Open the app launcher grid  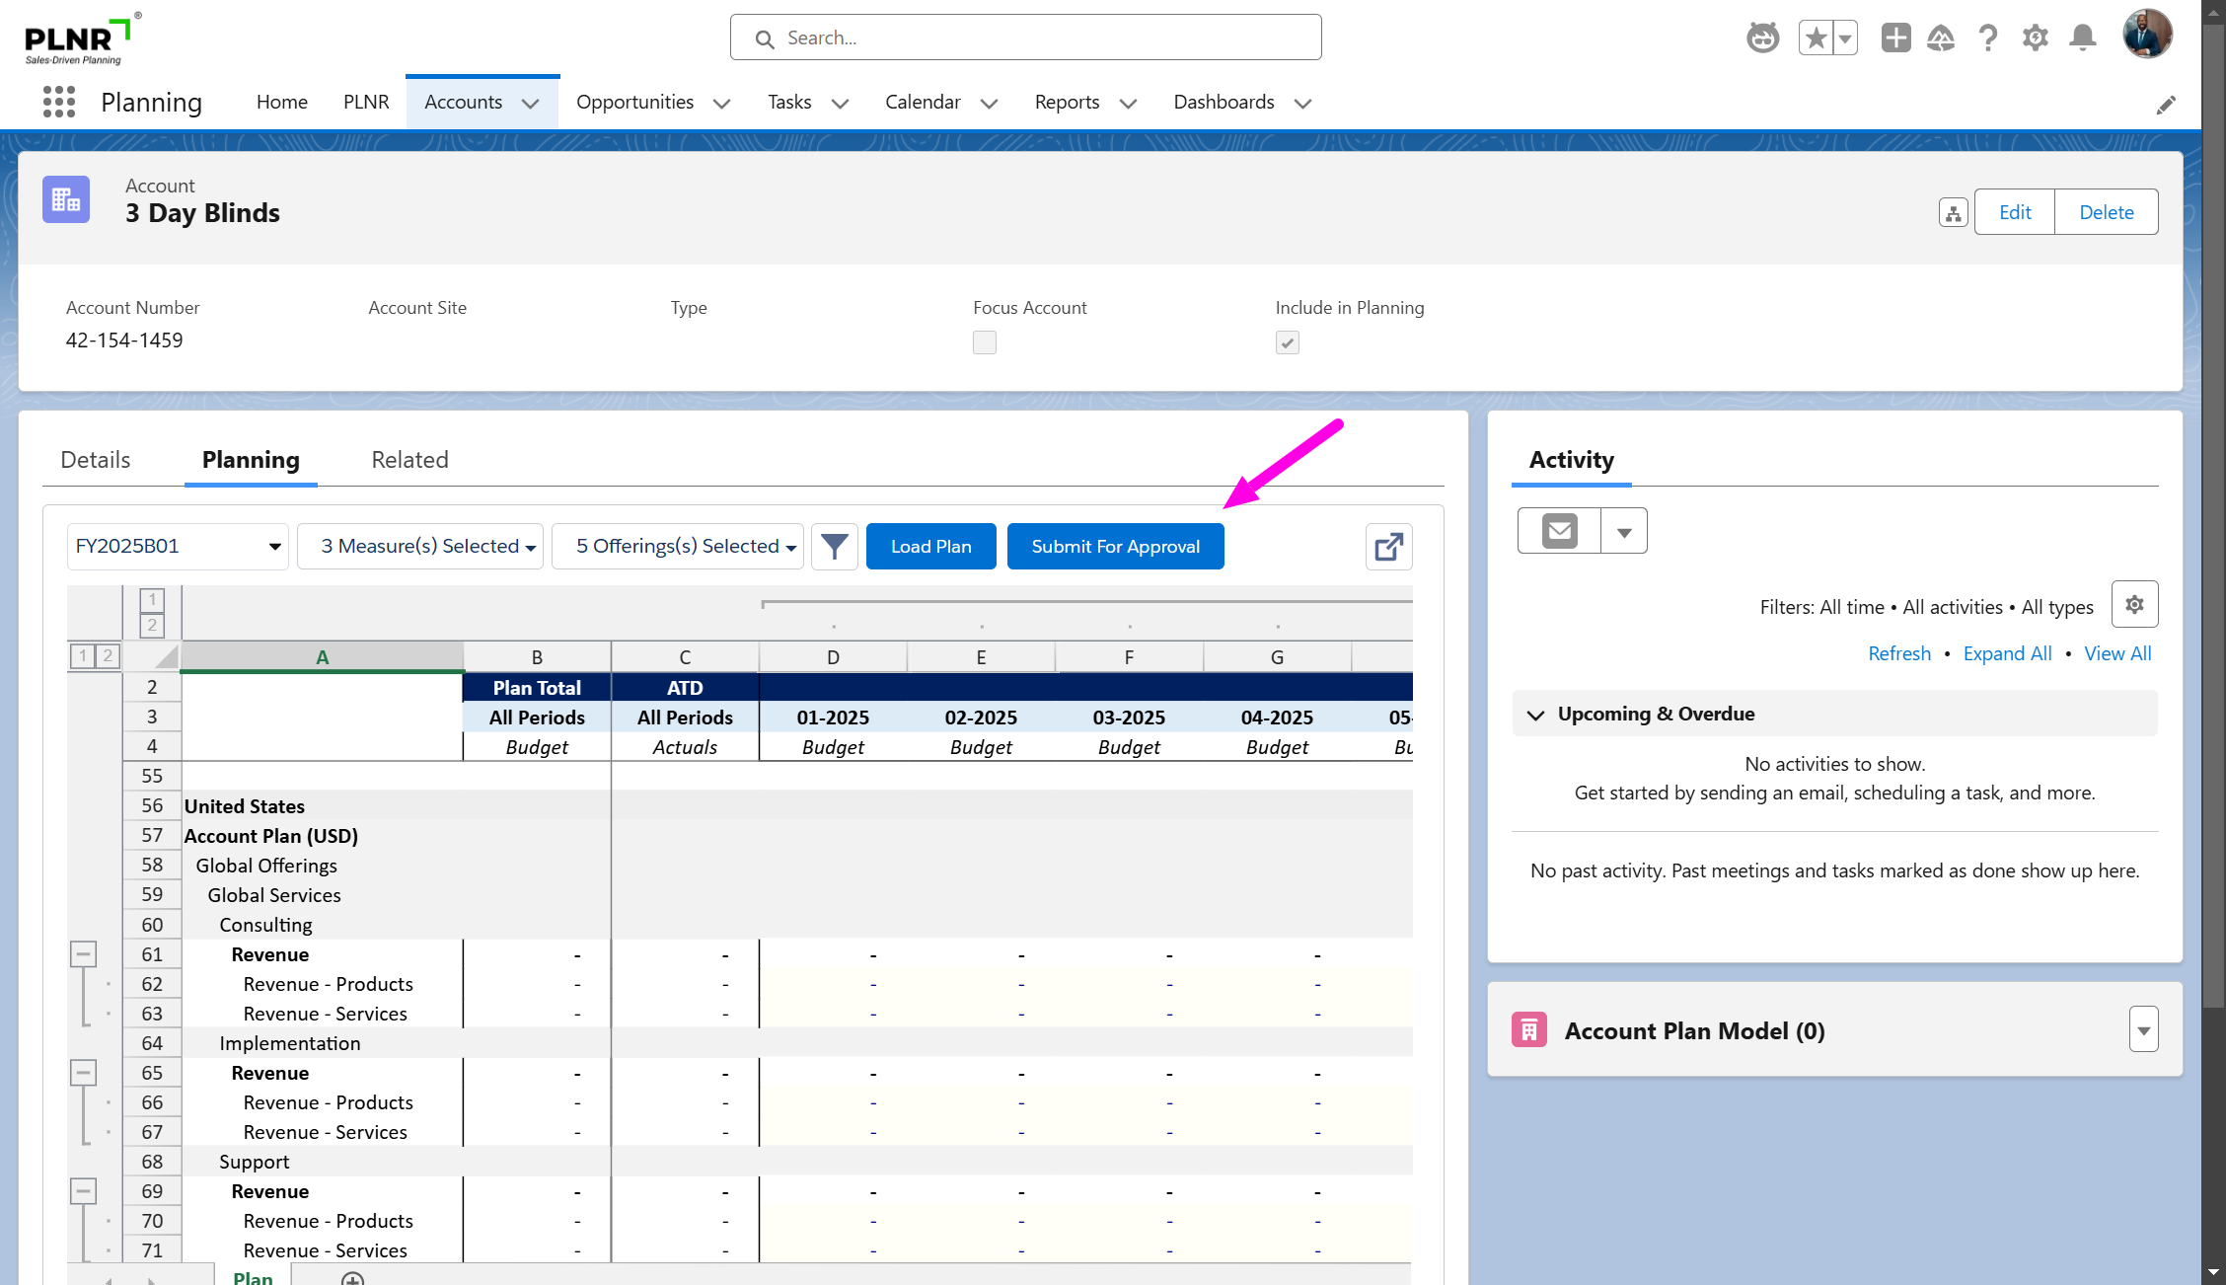tap(59, 102)
